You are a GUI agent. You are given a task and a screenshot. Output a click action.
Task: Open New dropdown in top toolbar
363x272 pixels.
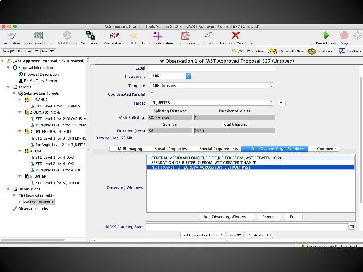pos(48,51)
